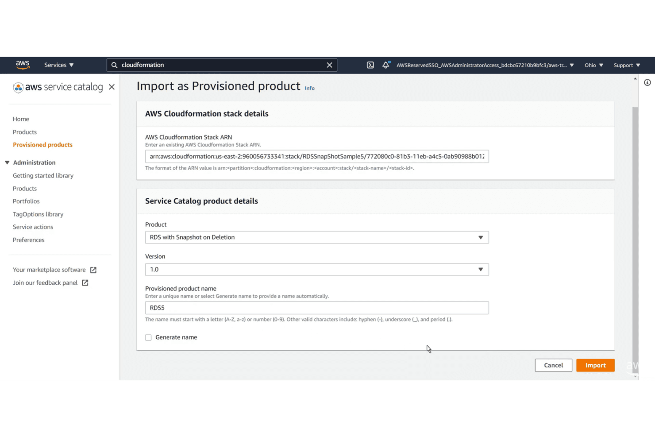Image resolution: width=655 pixels, height=437 pixels.
Task: View notifications bell
Action: point(386,65)
